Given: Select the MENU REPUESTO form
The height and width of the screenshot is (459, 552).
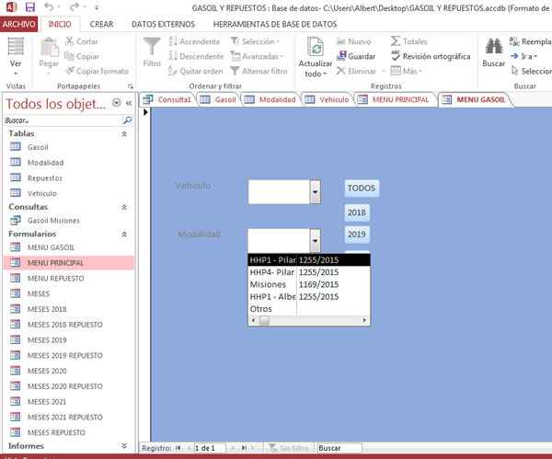Looking at the screenshot, I should coord(69,279).
